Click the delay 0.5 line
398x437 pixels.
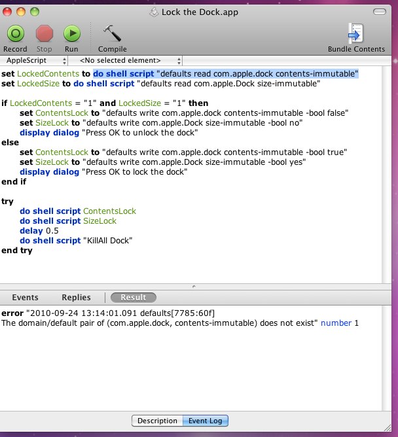coord(39,231)
